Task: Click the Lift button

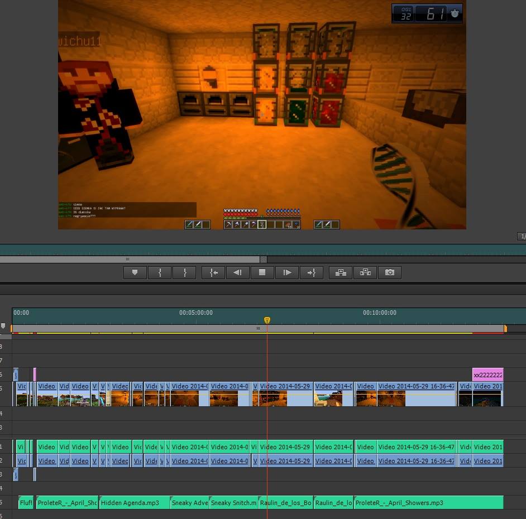Action: (341, 272)
